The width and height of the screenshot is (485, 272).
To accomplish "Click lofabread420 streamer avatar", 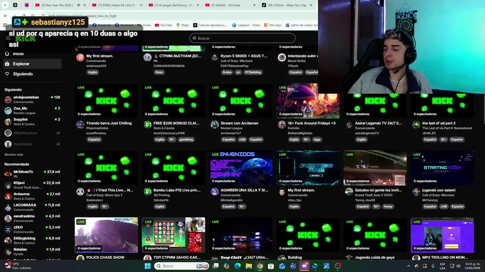I will tap(80, 57).
